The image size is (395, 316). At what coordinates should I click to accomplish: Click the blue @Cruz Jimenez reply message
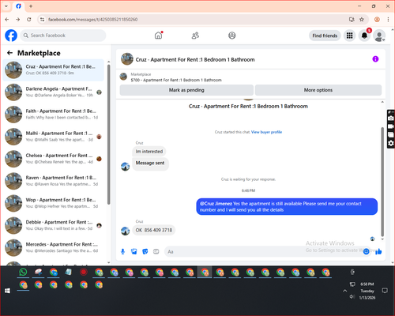click(287, 207)
